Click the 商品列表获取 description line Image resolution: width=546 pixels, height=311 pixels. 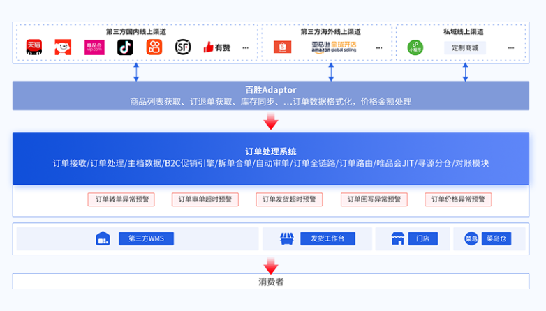[x=271, y=102]
